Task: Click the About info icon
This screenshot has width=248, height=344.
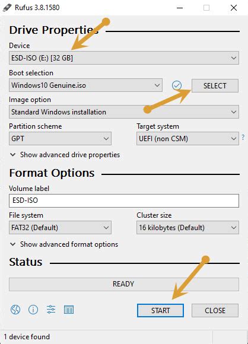Action: (33, 310)
